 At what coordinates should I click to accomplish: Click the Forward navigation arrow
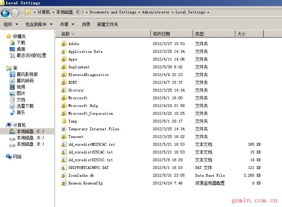15,13
